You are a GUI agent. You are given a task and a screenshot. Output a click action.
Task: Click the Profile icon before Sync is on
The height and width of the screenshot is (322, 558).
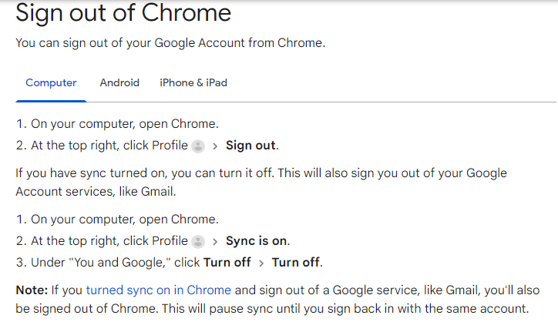(x=198, y=242)
